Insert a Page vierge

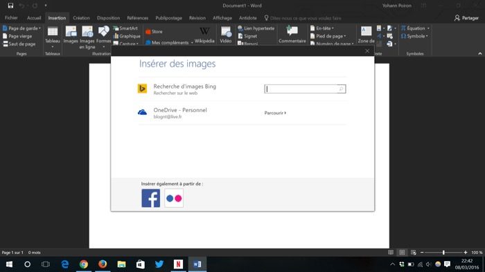pos(17,36)
